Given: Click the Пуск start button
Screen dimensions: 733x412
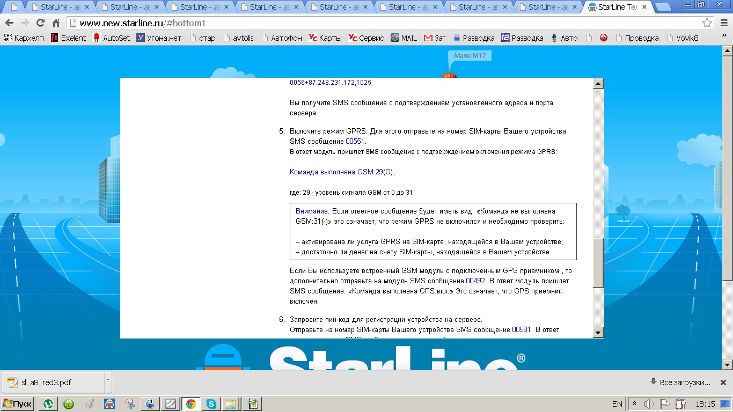Looking at the screenshot, I should pyautogui.click(x=18, y=404).
